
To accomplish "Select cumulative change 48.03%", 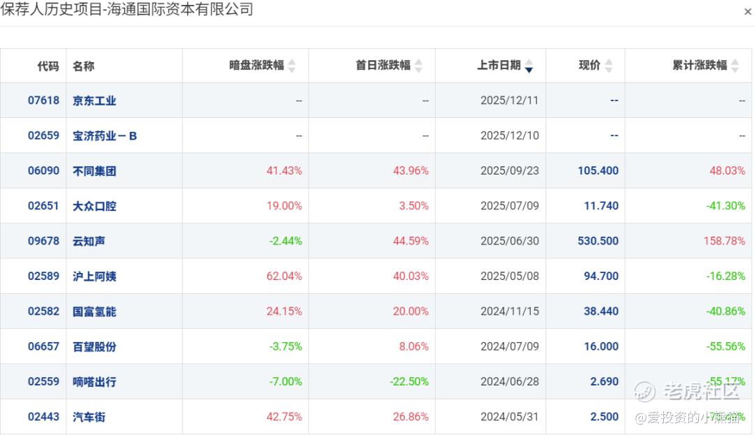I will [727, 170].
